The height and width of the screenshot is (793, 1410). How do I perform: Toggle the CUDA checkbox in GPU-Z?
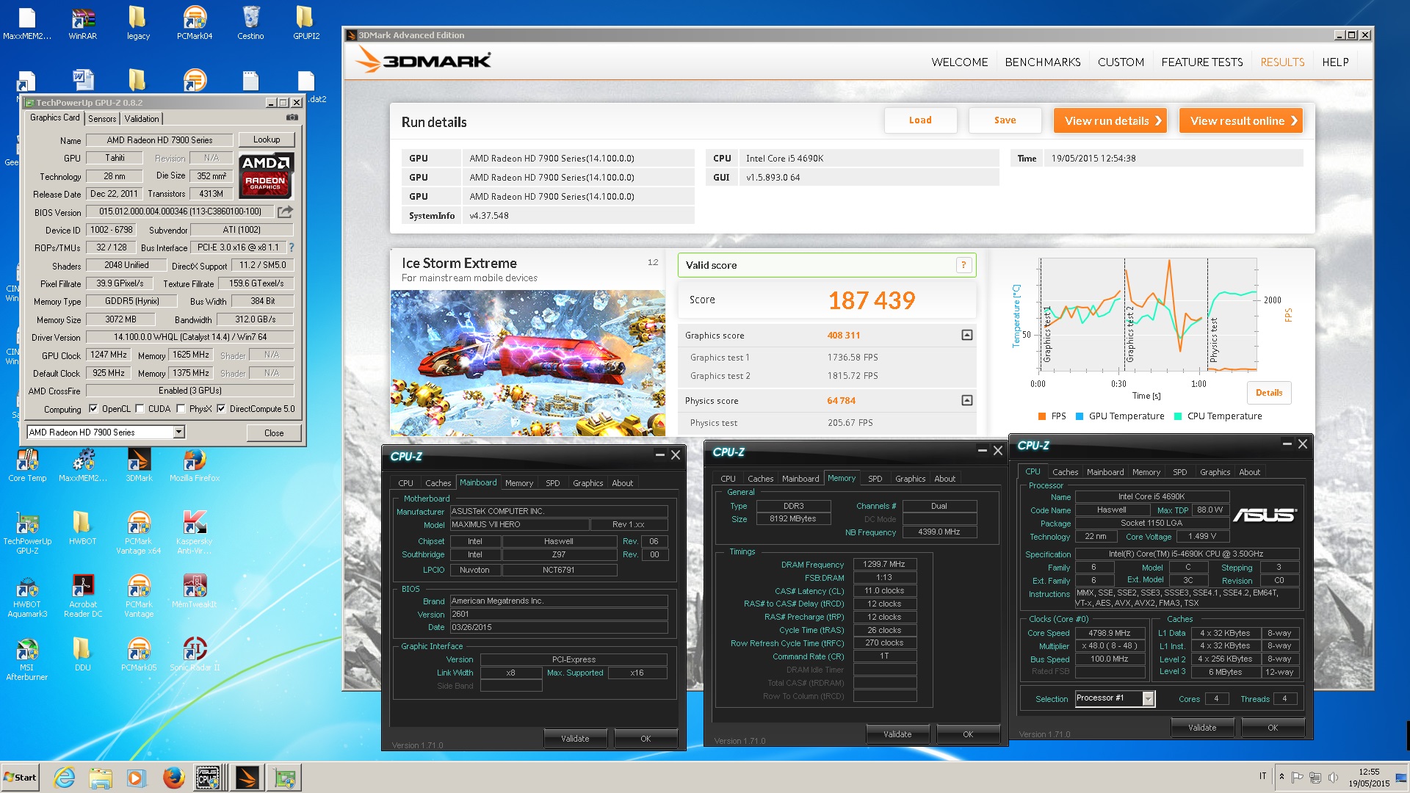140,409
